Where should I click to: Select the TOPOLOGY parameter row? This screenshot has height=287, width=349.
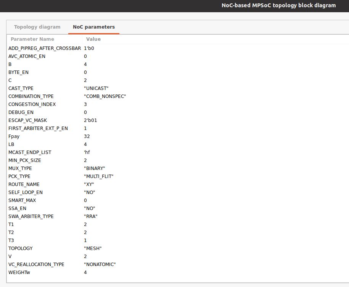point(21,248)
